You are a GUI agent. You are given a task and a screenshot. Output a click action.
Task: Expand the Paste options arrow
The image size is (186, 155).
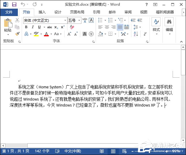8,35
